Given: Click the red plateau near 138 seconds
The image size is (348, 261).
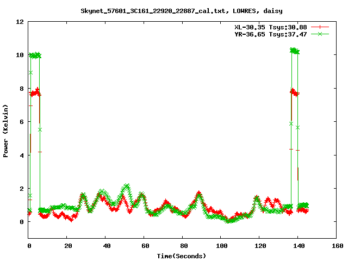Looking at the screenshot, I should (x=294, y=92).
